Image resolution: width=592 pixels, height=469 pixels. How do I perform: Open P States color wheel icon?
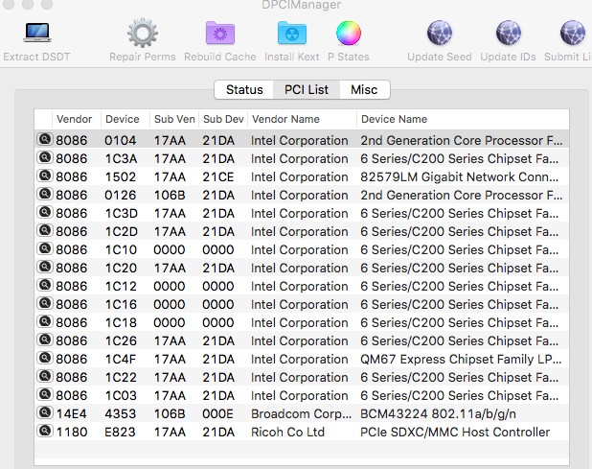click(348, 35)
